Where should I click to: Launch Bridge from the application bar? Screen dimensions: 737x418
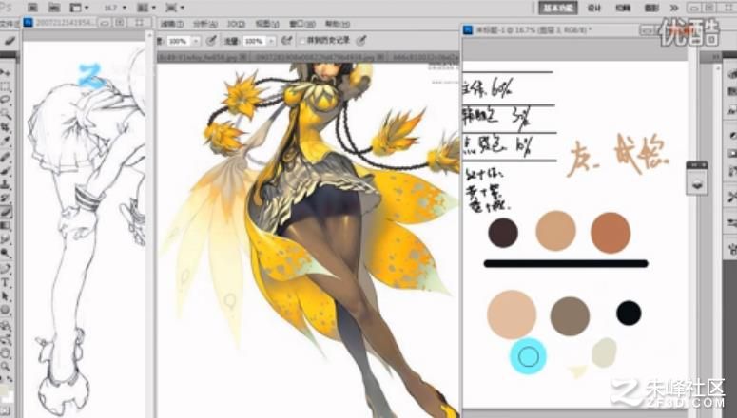click(32, 8)
